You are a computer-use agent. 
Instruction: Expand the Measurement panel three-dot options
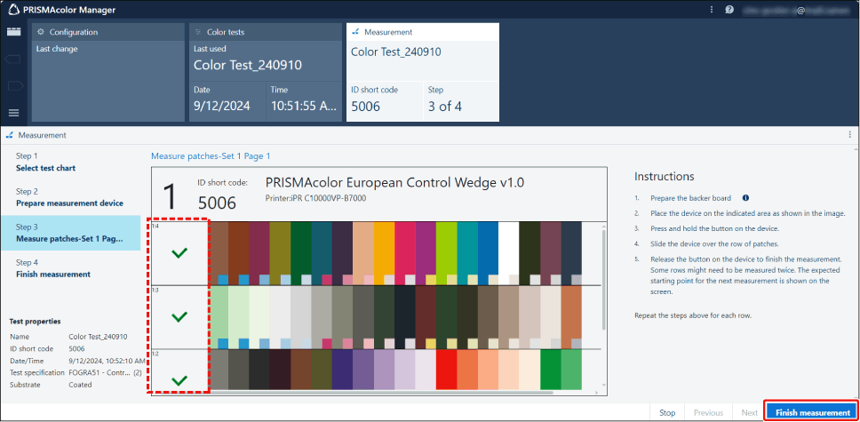849,135
